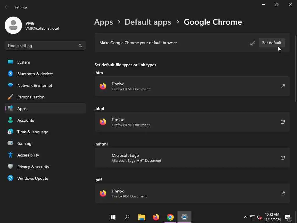Image resolution: width=297 pixels, height=223 pixels.
Task: Open the .mhtml association external link icon
Action: (282, 158)
